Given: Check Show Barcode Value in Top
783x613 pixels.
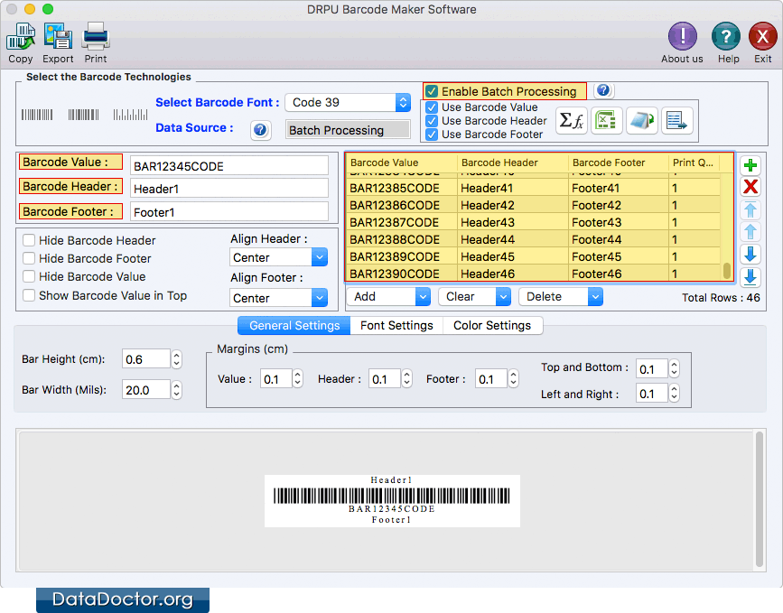Looking at the screenshot, I should [x=29, y=295].
